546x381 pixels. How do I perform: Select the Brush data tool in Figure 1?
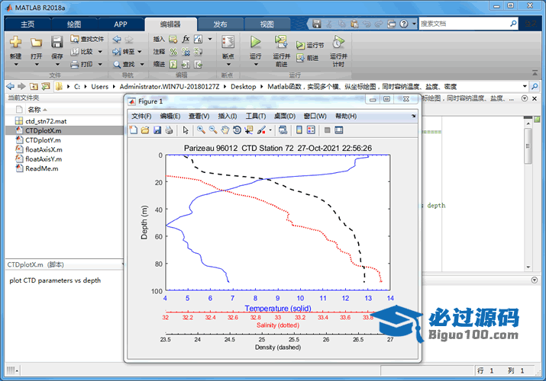[261, 130]
